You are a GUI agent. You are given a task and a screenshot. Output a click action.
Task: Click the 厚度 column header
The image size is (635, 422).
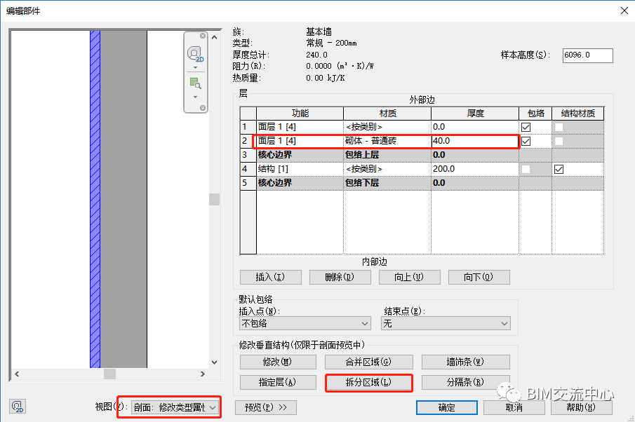[474, 114]
